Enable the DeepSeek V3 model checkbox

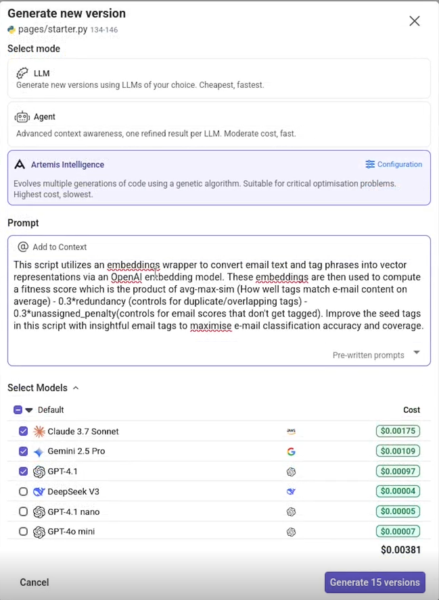(x=24, y=492)
